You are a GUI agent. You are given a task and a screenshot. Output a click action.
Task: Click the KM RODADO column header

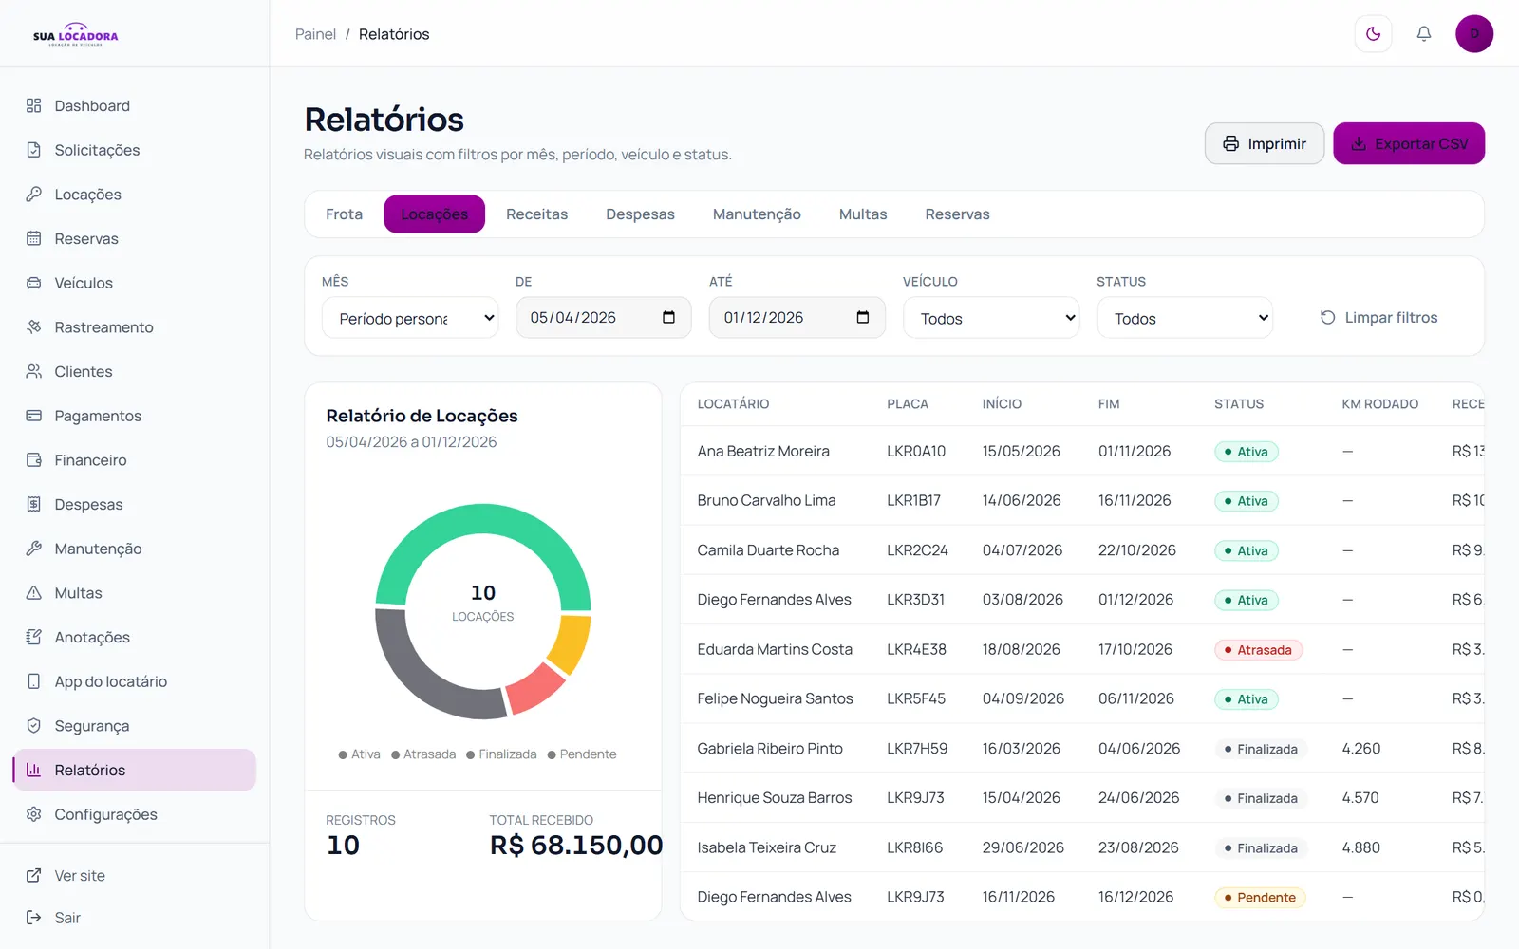1379,404
